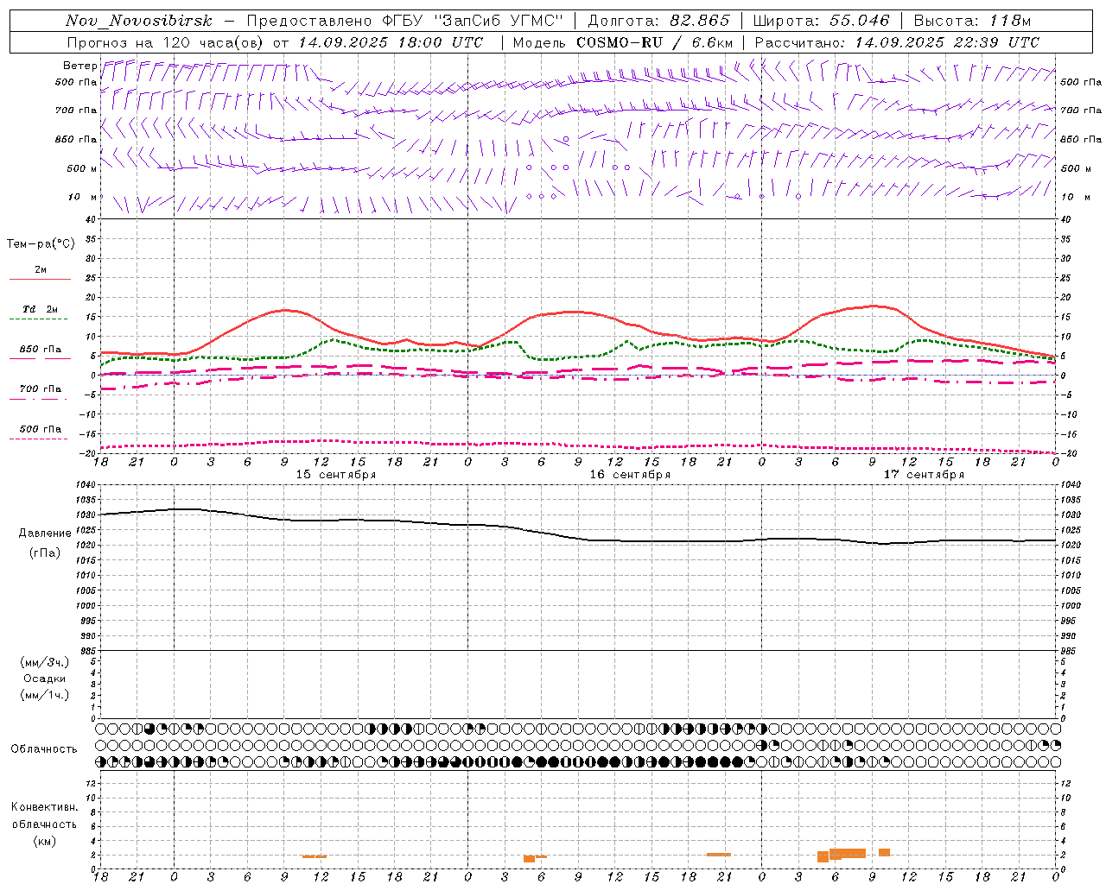Click the '17 сентября' date label

pyautogui.click(x=924, y=475)
